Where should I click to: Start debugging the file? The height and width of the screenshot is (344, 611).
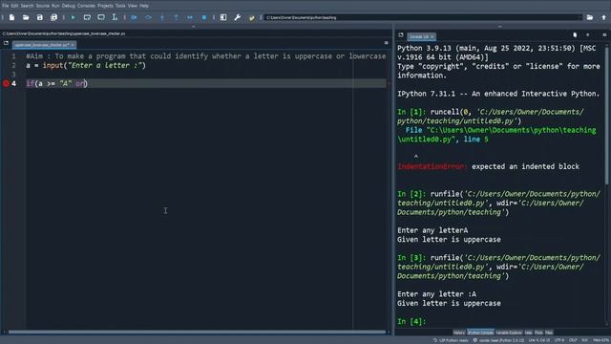134,17
